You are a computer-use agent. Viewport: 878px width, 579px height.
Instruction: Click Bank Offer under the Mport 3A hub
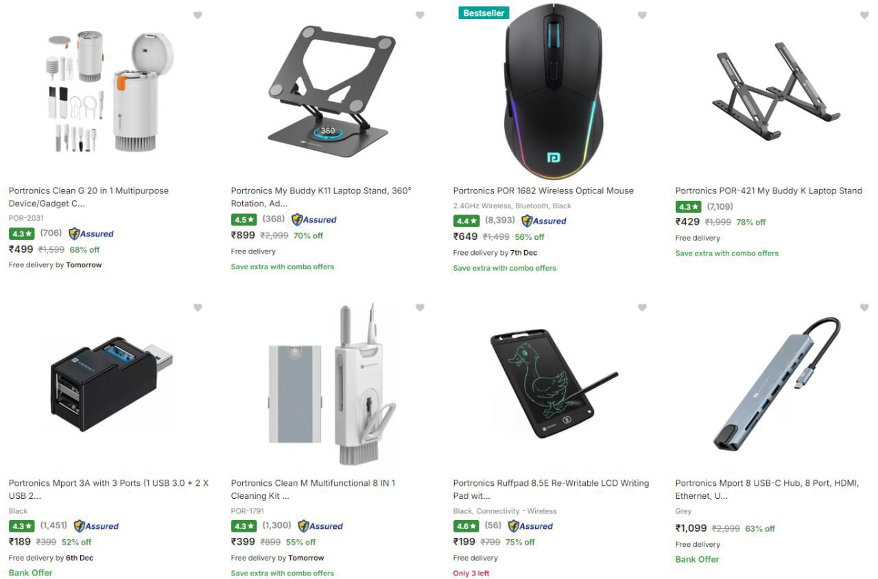point(31,573)
